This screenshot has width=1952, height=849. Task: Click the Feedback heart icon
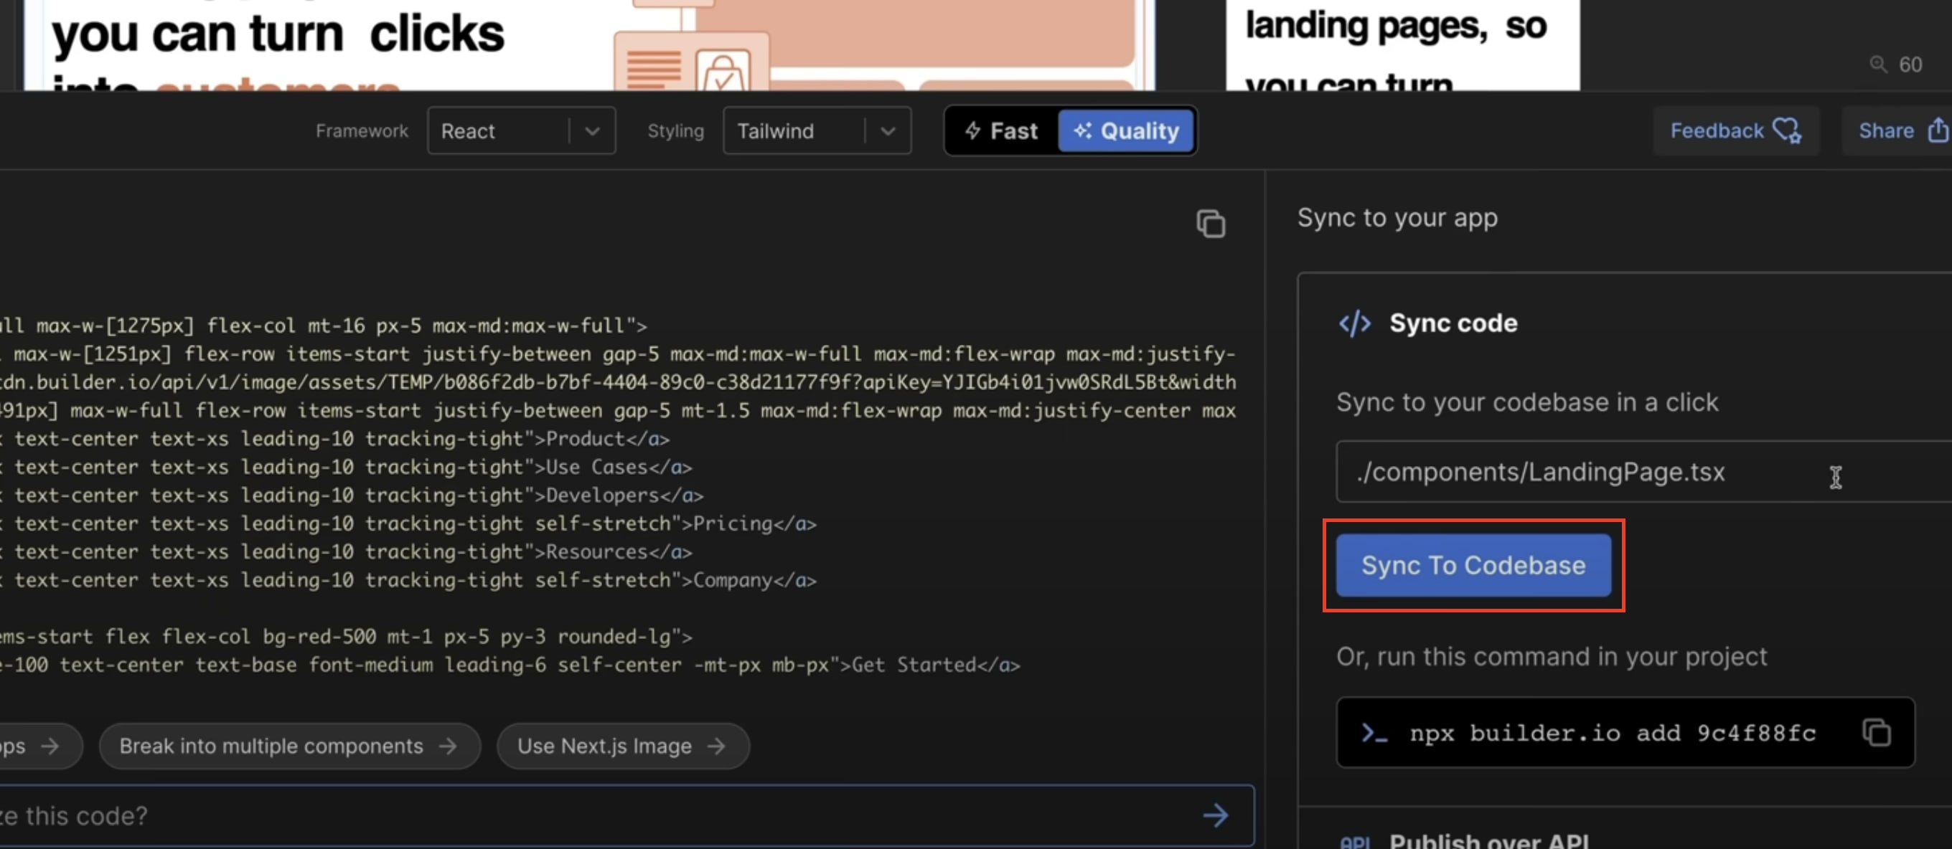point(1787,131)
